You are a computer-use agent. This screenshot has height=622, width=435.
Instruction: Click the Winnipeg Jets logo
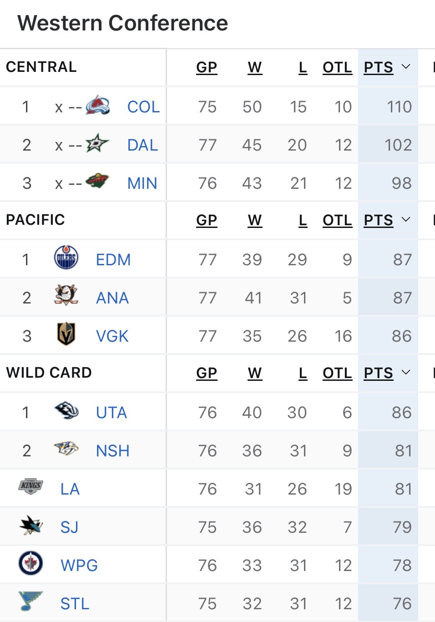31,563
